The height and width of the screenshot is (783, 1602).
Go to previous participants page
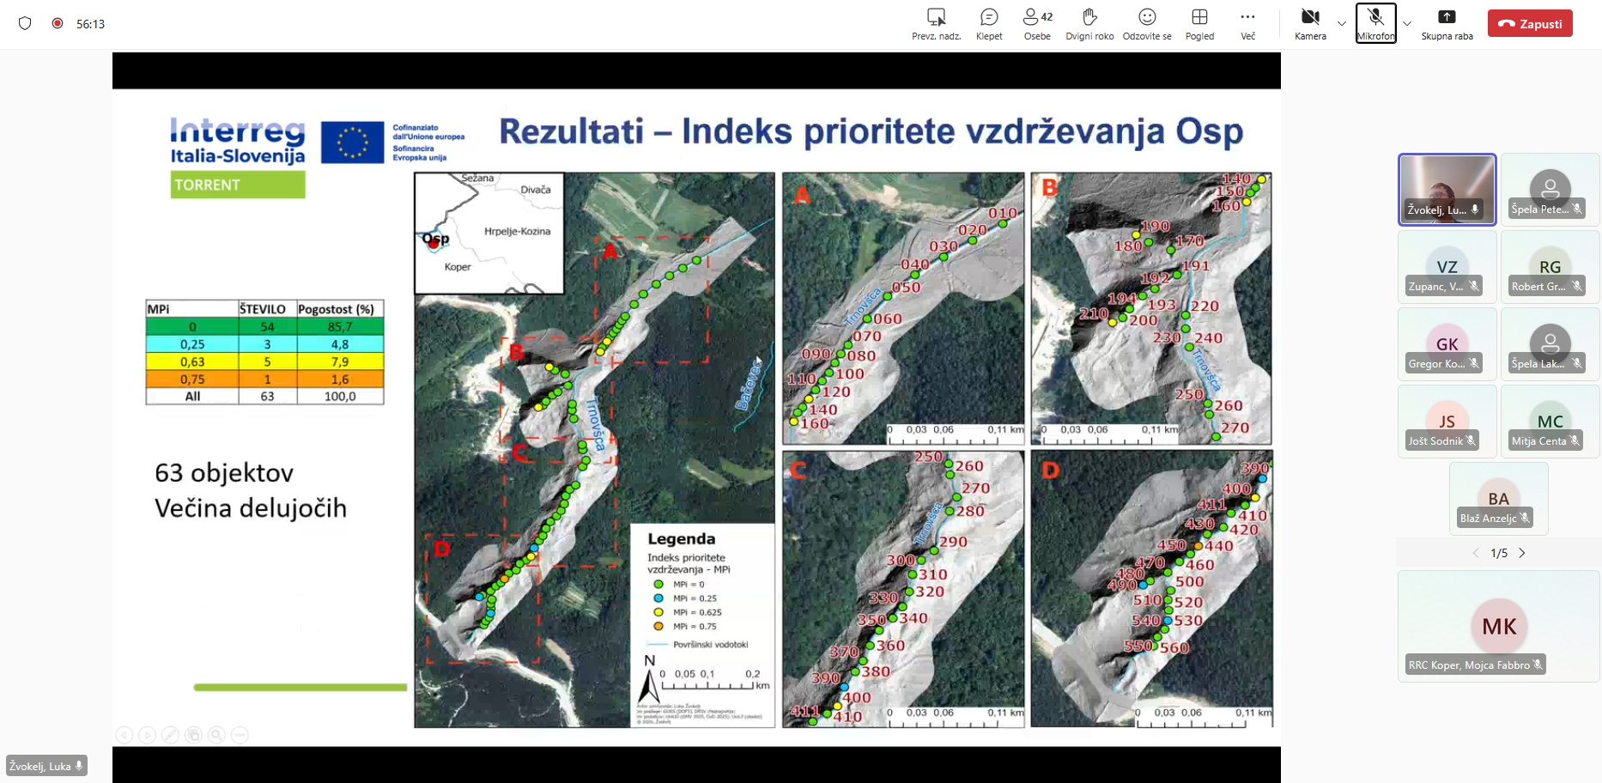point(1476,553)
